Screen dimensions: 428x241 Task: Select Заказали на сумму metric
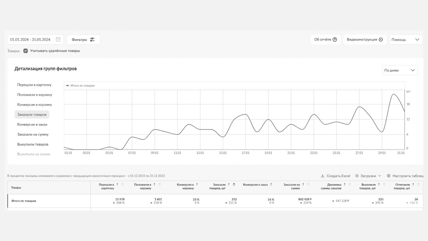(x=33, y=134)
